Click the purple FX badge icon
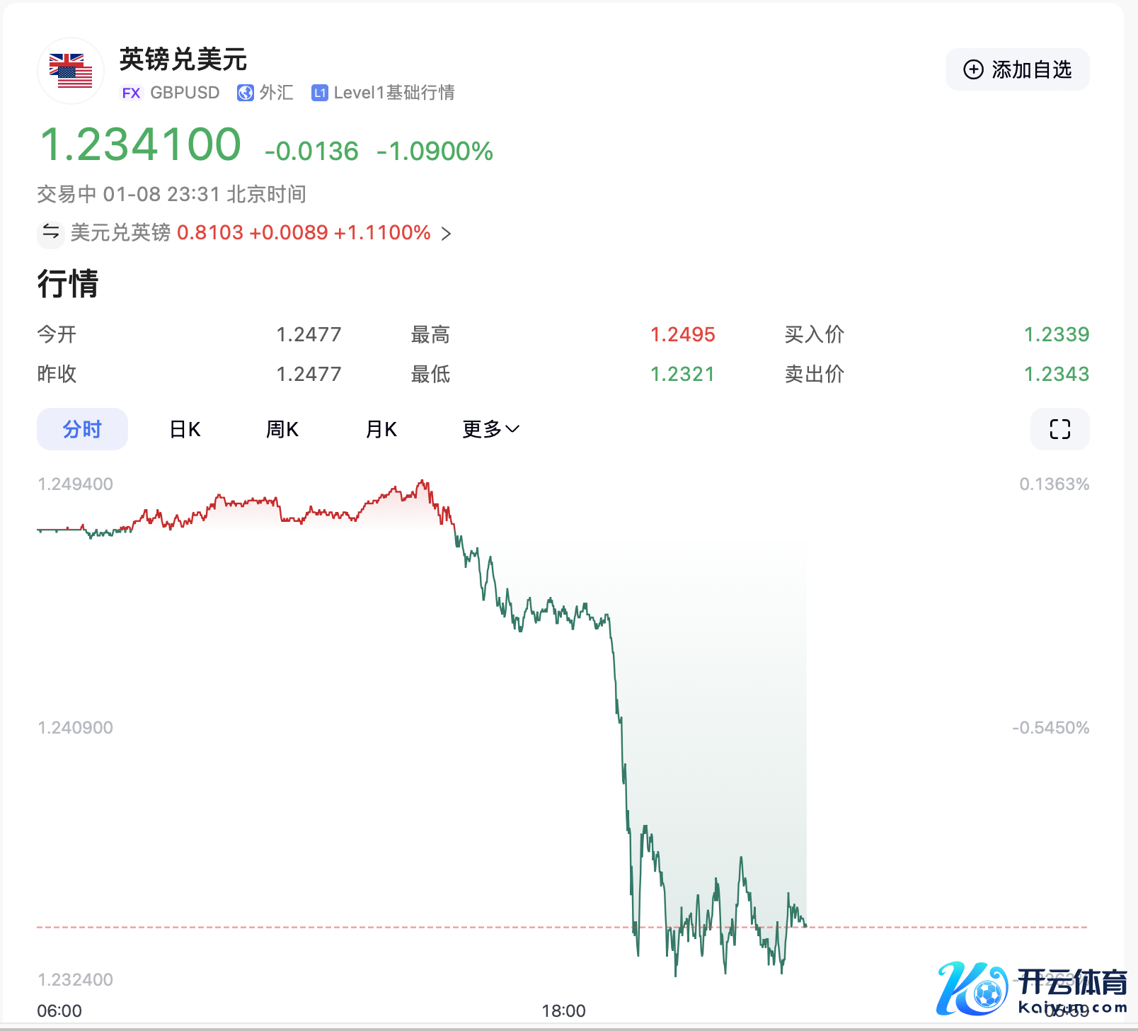This screenshot has height=1031, width=1138. [x=131, y=93]
